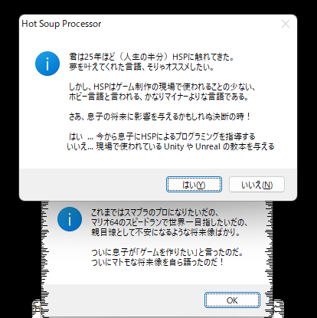Click the line しかし、HSPはゲーム制作の現場で
Image resolution: width=317 pixels, height=318 pixels.
tap(162, 87)
